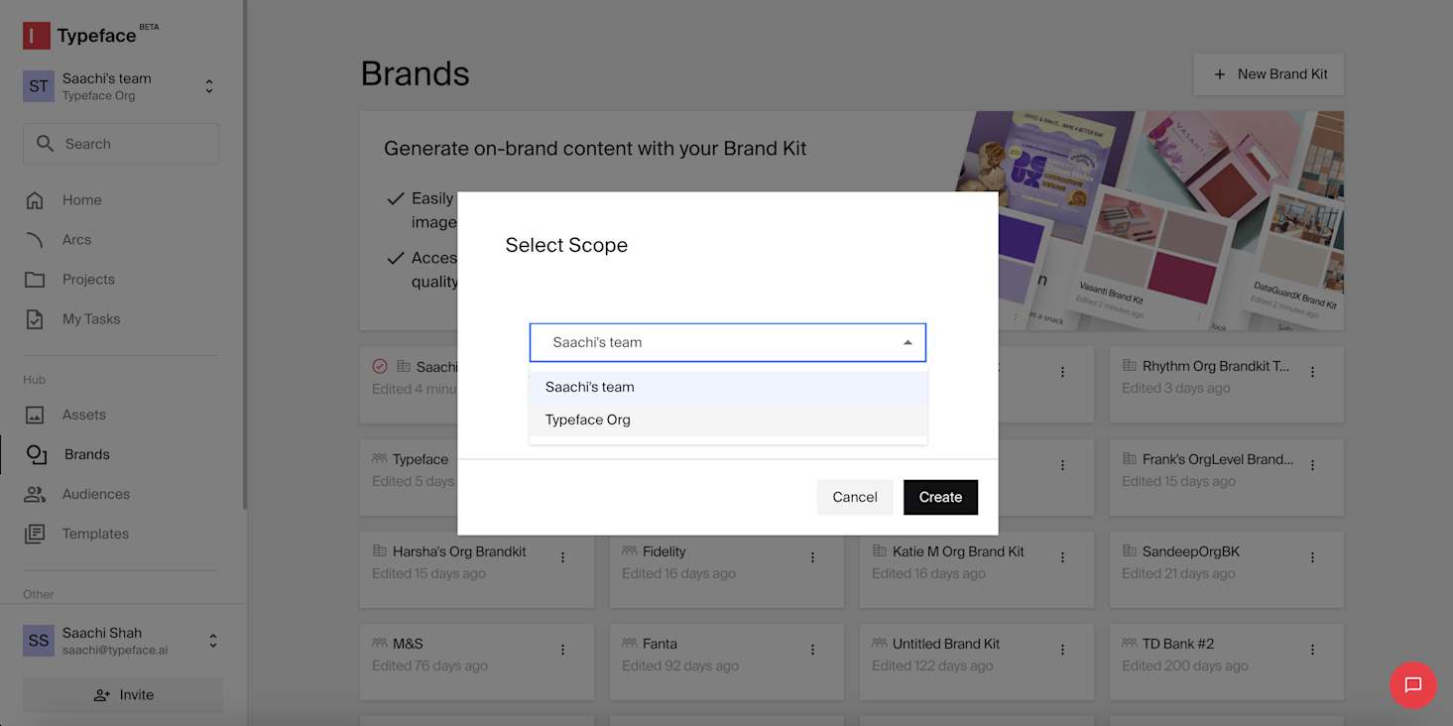This screenshot has height=726, width=1453.
Task: Open Frank's OrgLevel Brand kit card
Action: click(x=1227, y=477)
